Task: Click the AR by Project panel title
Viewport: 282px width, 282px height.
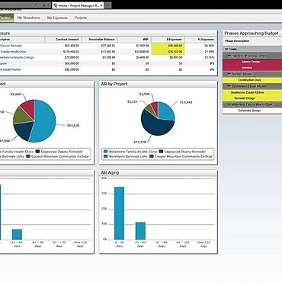Action: pyautogui.click(x=114, y=84)
